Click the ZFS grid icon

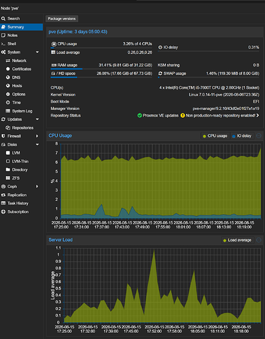tap(8, 178)
